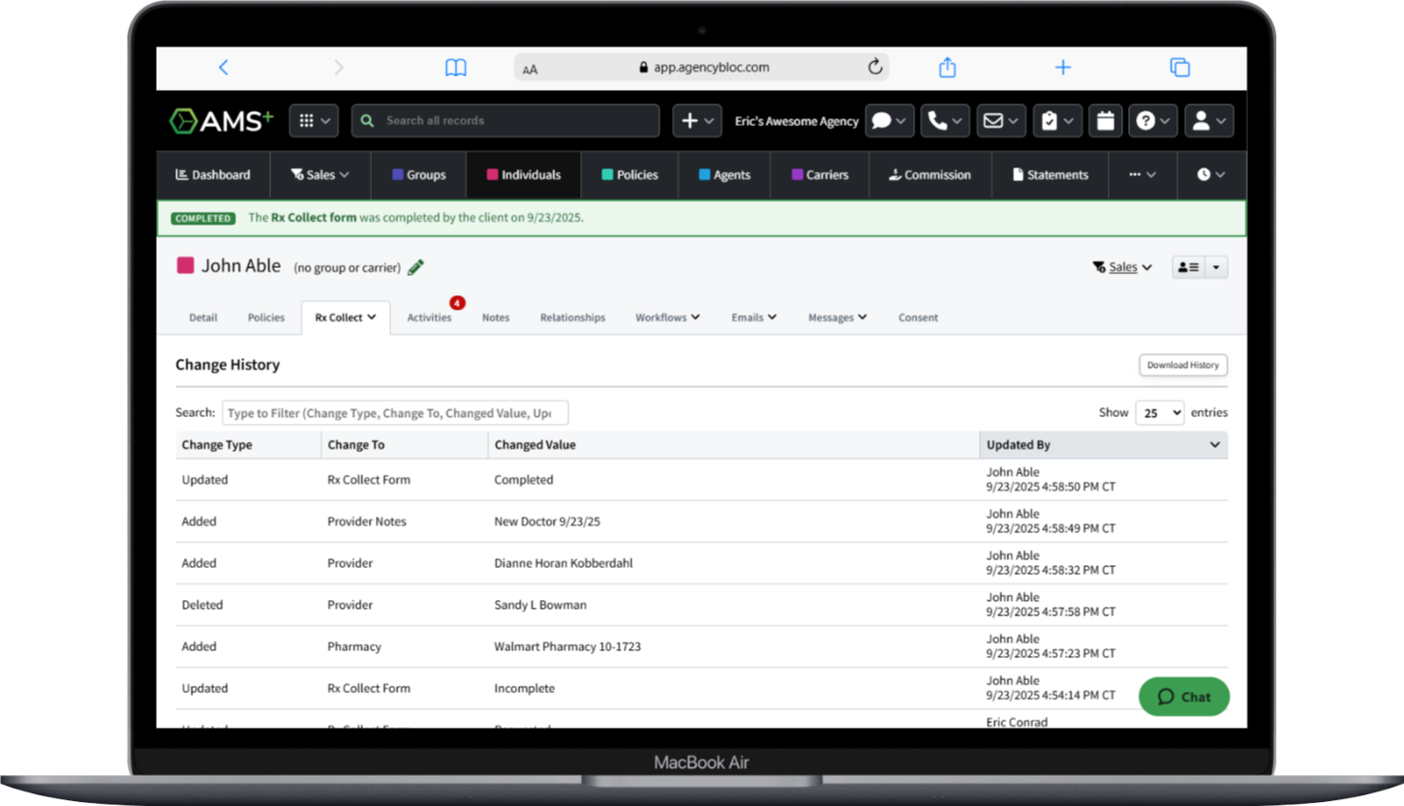The width and height of the screenshot is (1404, 806).
Task: Click the Download History button
Action: point(1182,365)
